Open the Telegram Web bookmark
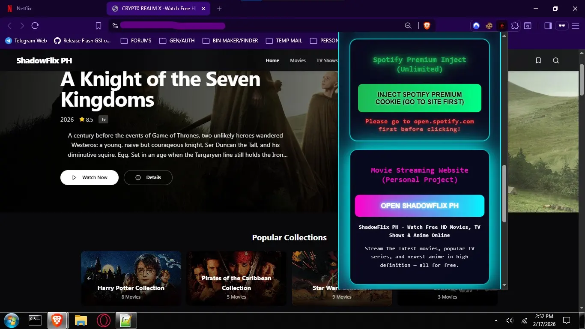The image size is (585, 329). click(26, 41)
